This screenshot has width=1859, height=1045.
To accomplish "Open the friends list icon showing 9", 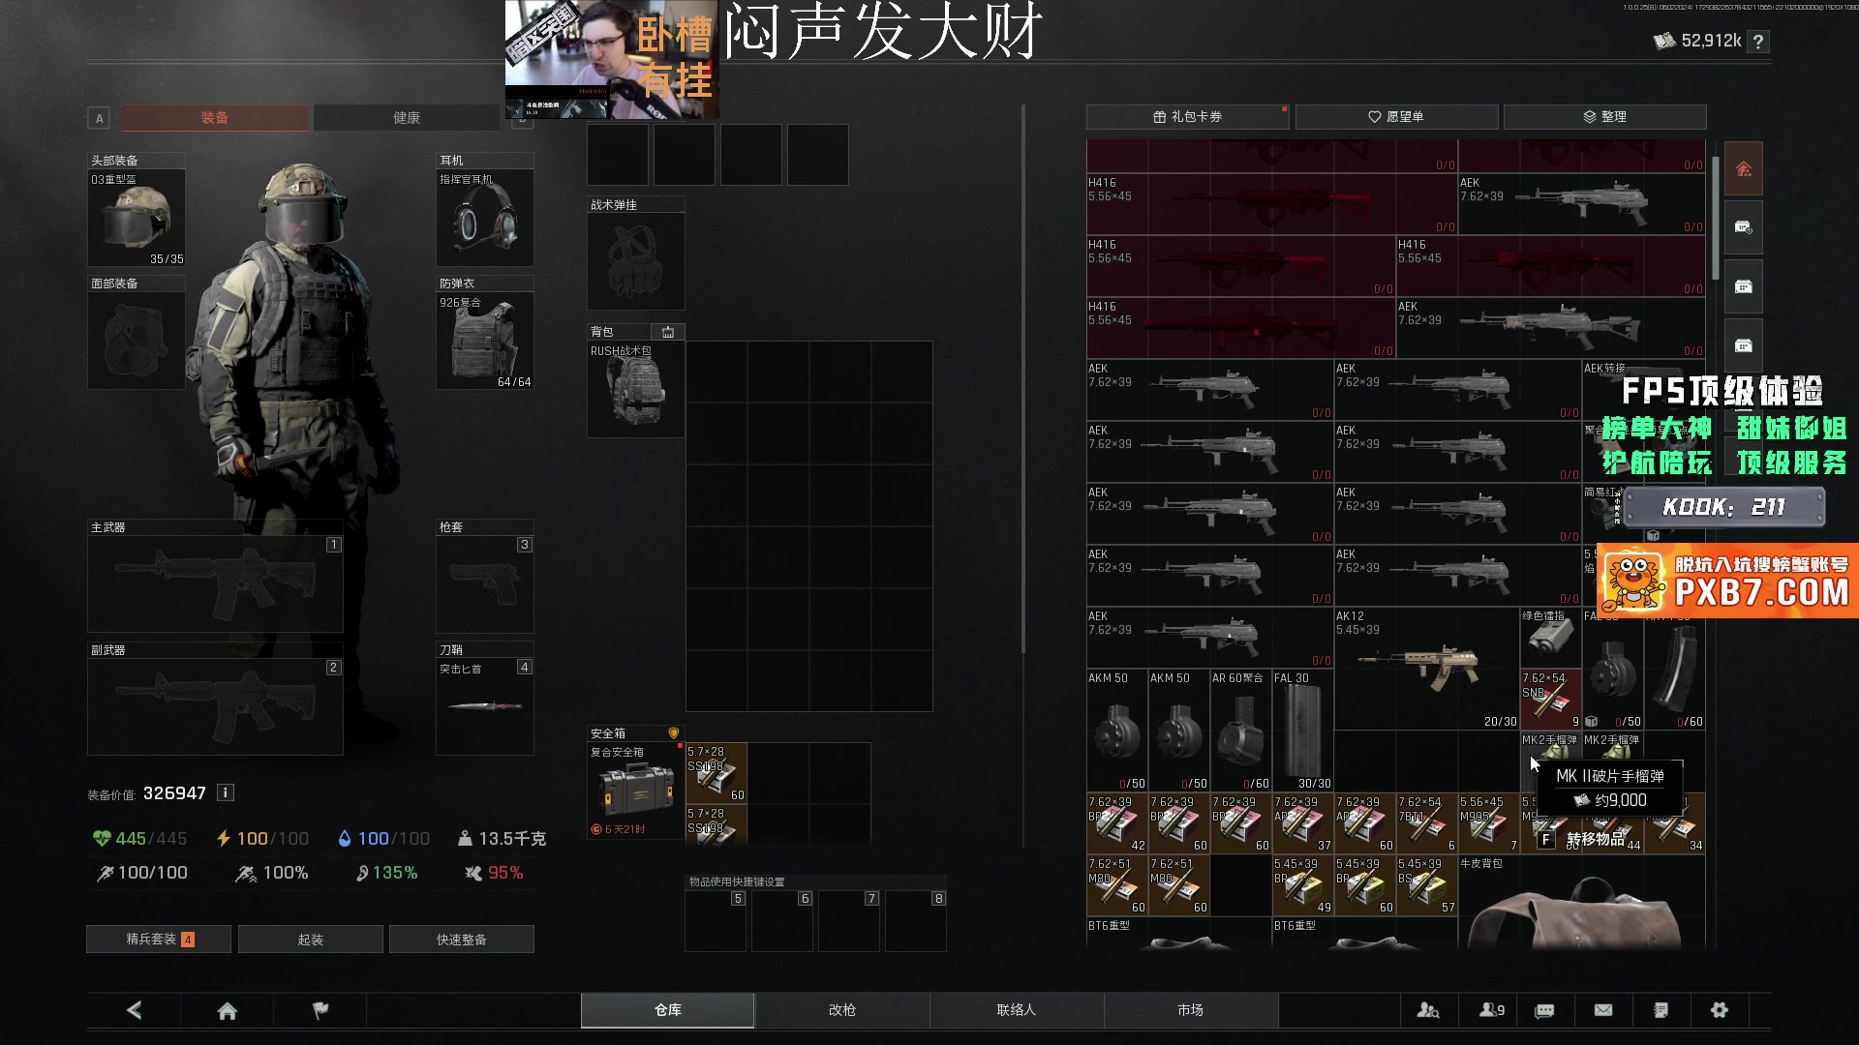I will [1491, 1010].
